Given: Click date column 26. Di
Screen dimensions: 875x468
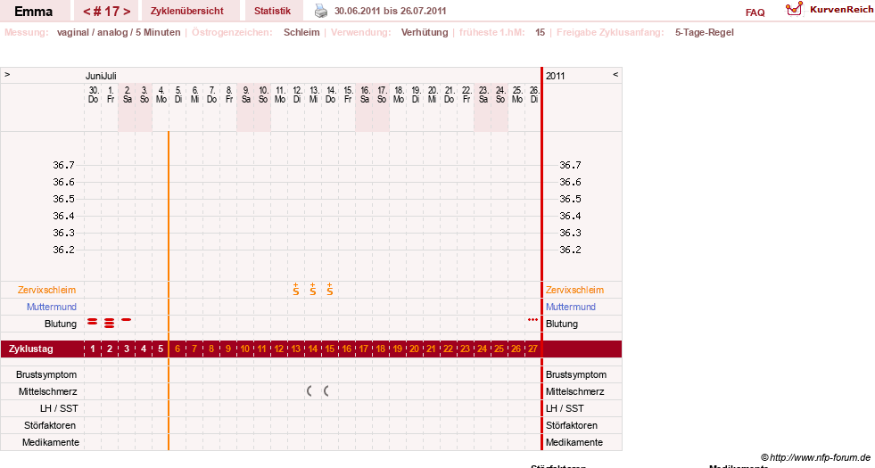Looking at the screenshot, I should click(x=533, y=94).
